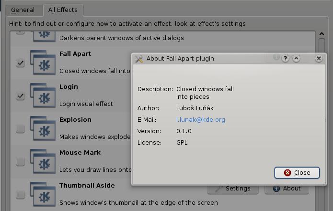333x211 pixels.
Task: Shade the About dialog with the up-arrow button
Action: (x=296, y=58)
